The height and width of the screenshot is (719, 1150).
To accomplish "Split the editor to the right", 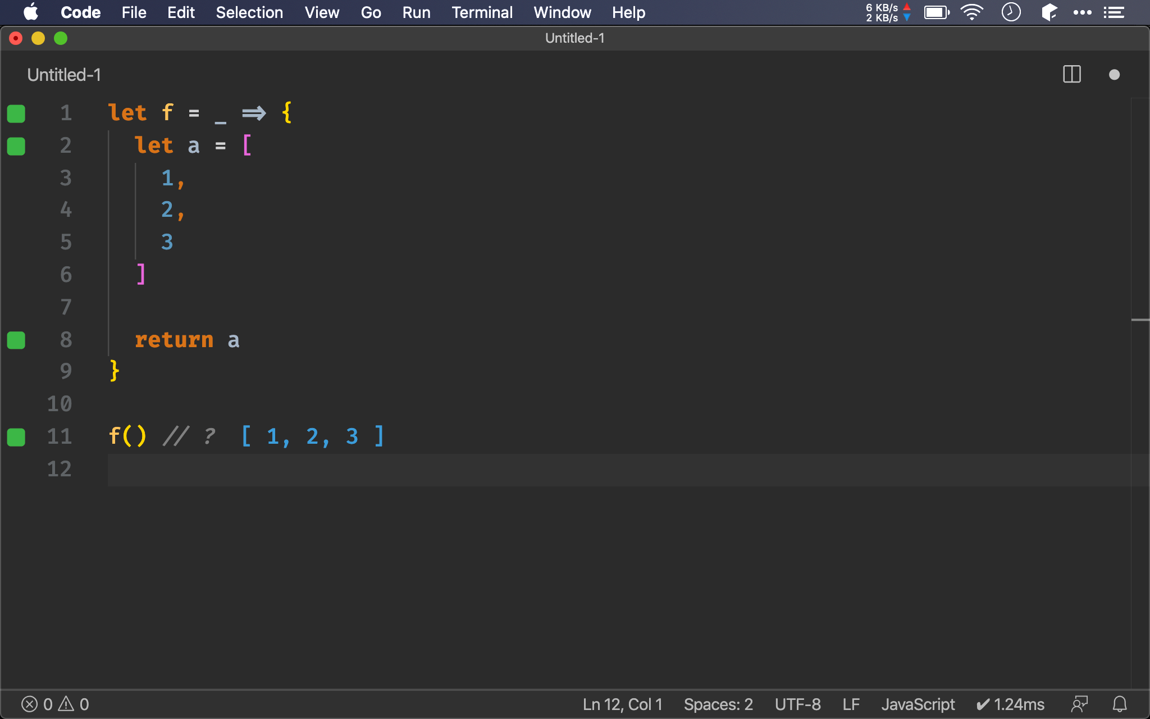I will click(x=1072, y=74).
